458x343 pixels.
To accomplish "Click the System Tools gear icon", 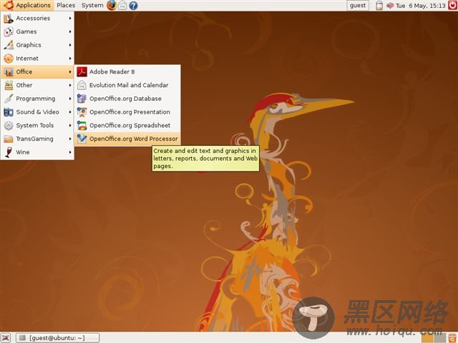I will point(9,126).
